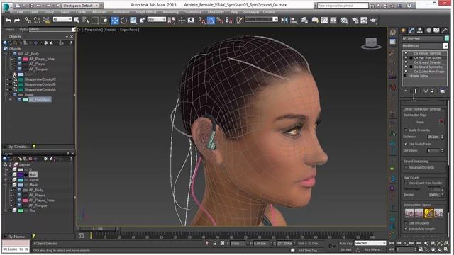Image resolution: width=454 pixels, height=255 pixels.
Task: Toggle the bulb of Ox Ground Strands modifier
Action: [x=406, y=62]
